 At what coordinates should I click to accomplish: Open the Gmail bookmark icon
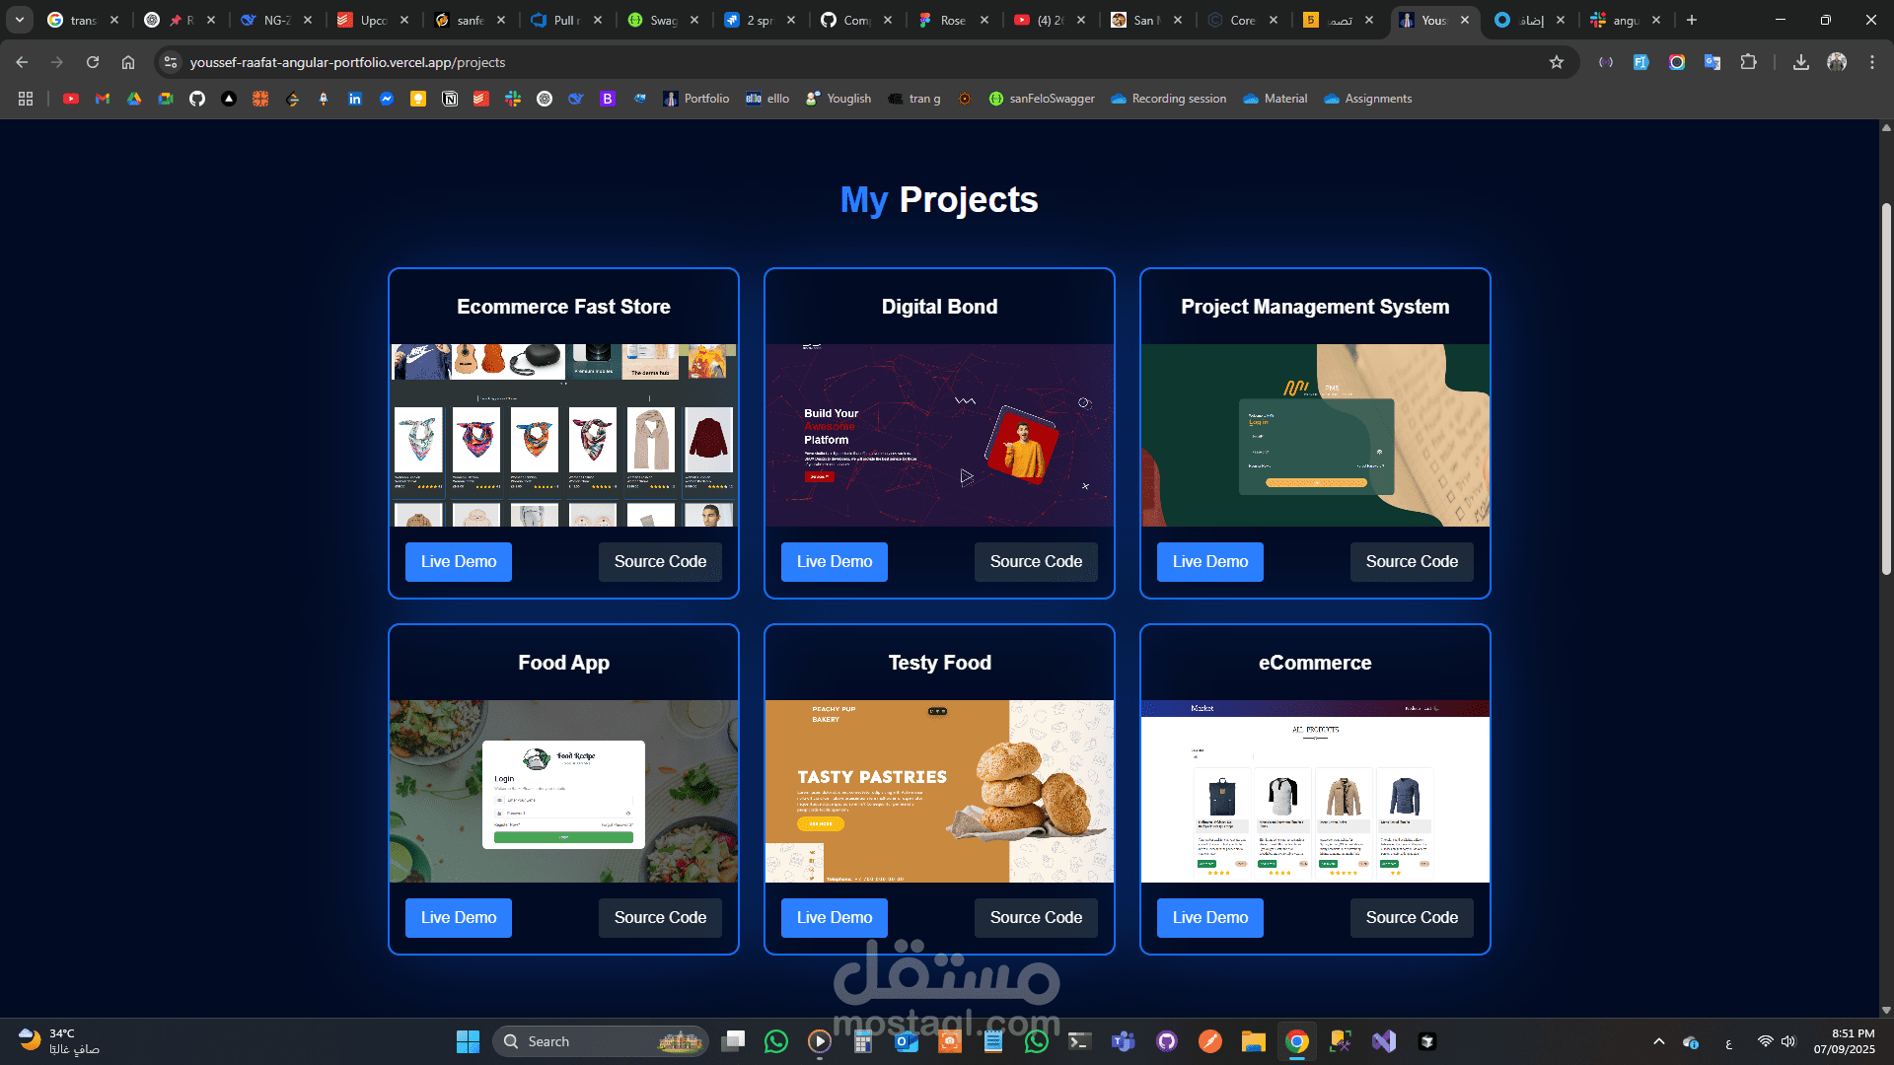[103, 99]
